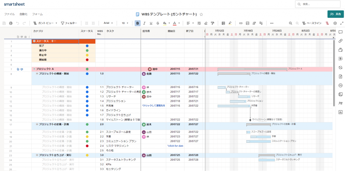Open the Gantt settings gear
The height and width of the screenshot is (171, 345).
tap(335, 23)
